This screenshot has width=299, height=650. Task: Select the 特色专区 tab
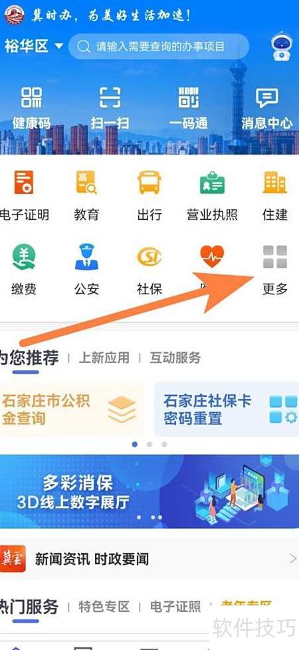pyautogui.click(x=104, y=607)
